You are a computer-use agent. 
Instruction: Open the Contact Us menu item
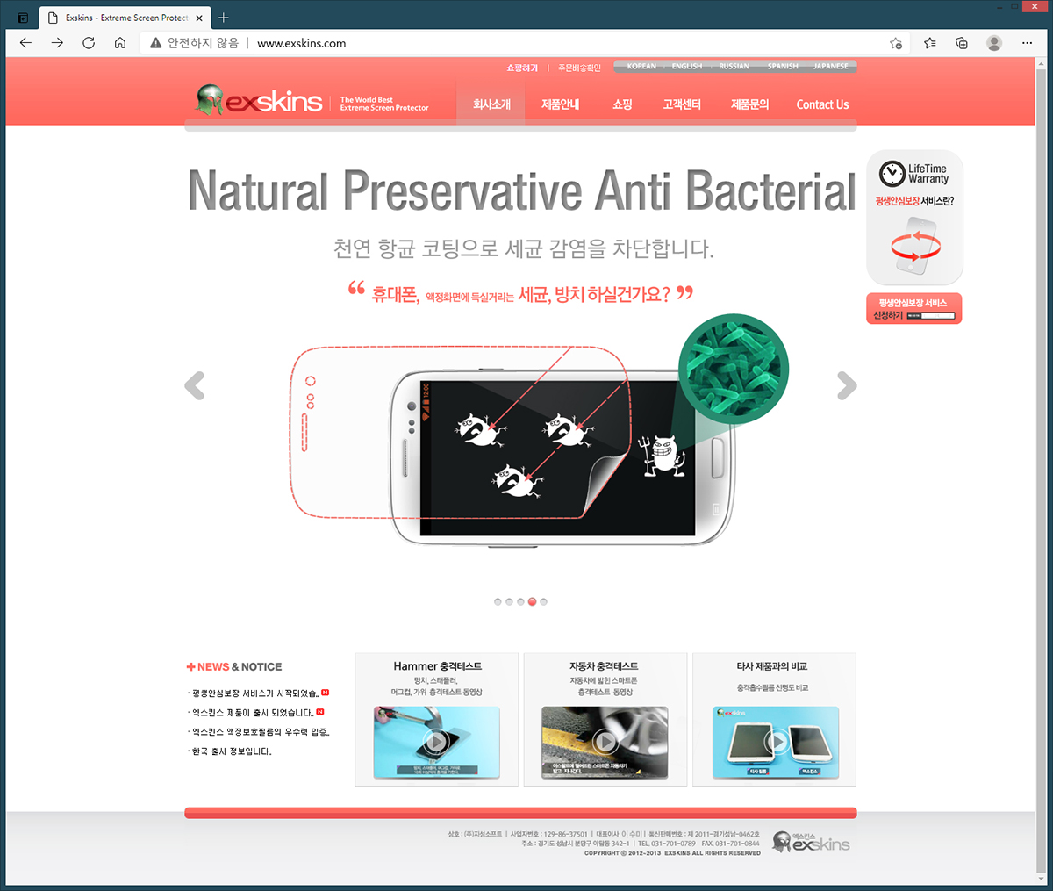point(822,104)
